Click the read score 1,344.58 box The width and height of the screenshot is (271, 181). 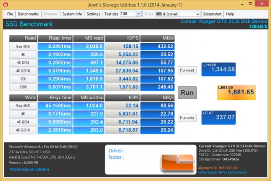(x=218, y=69)
